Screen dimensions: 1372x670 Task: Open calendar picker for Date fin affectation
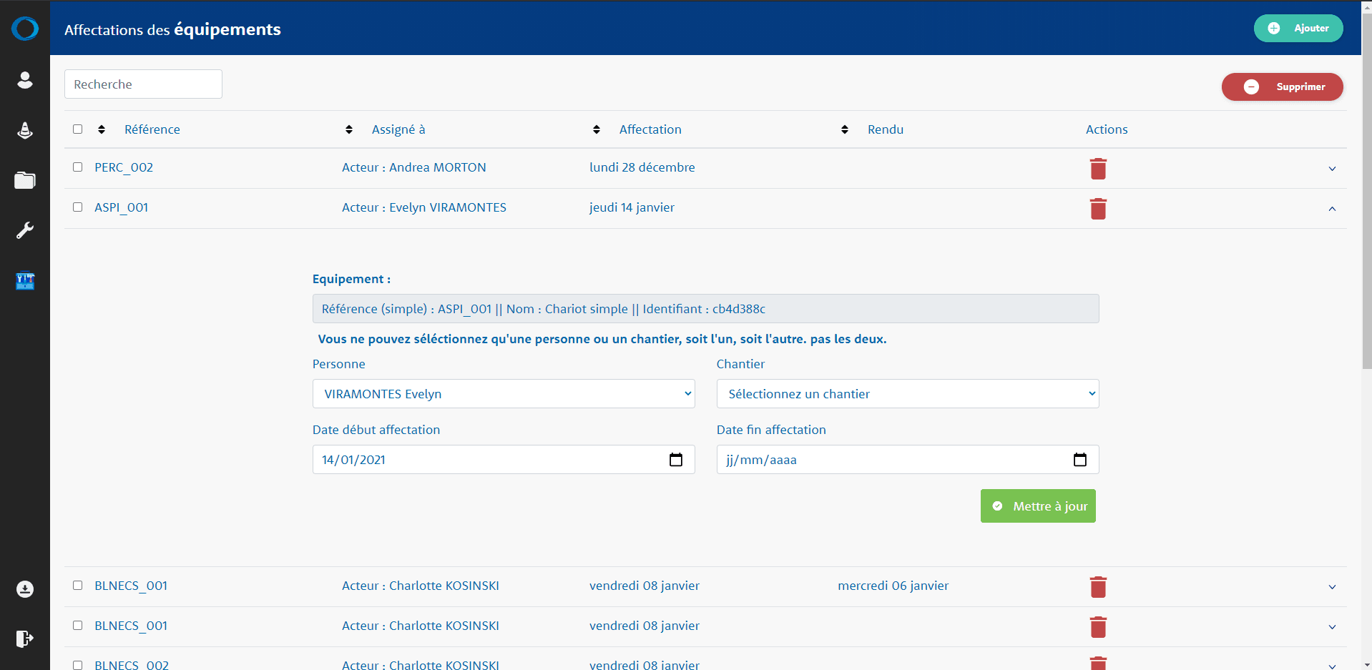click(1080, 460)
